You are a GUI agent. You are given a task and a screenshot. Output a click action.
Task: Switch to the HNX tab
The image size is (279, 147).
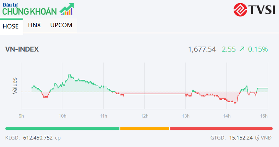coord(34,25)
